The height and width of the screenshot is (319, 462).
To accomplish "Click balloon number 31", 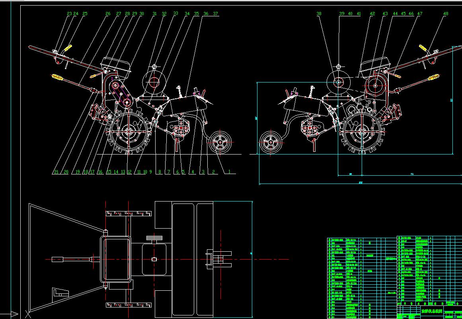I will (155, 14).
